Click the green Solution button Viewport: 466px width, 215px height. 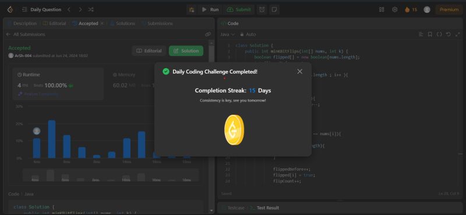coord(186,51)
